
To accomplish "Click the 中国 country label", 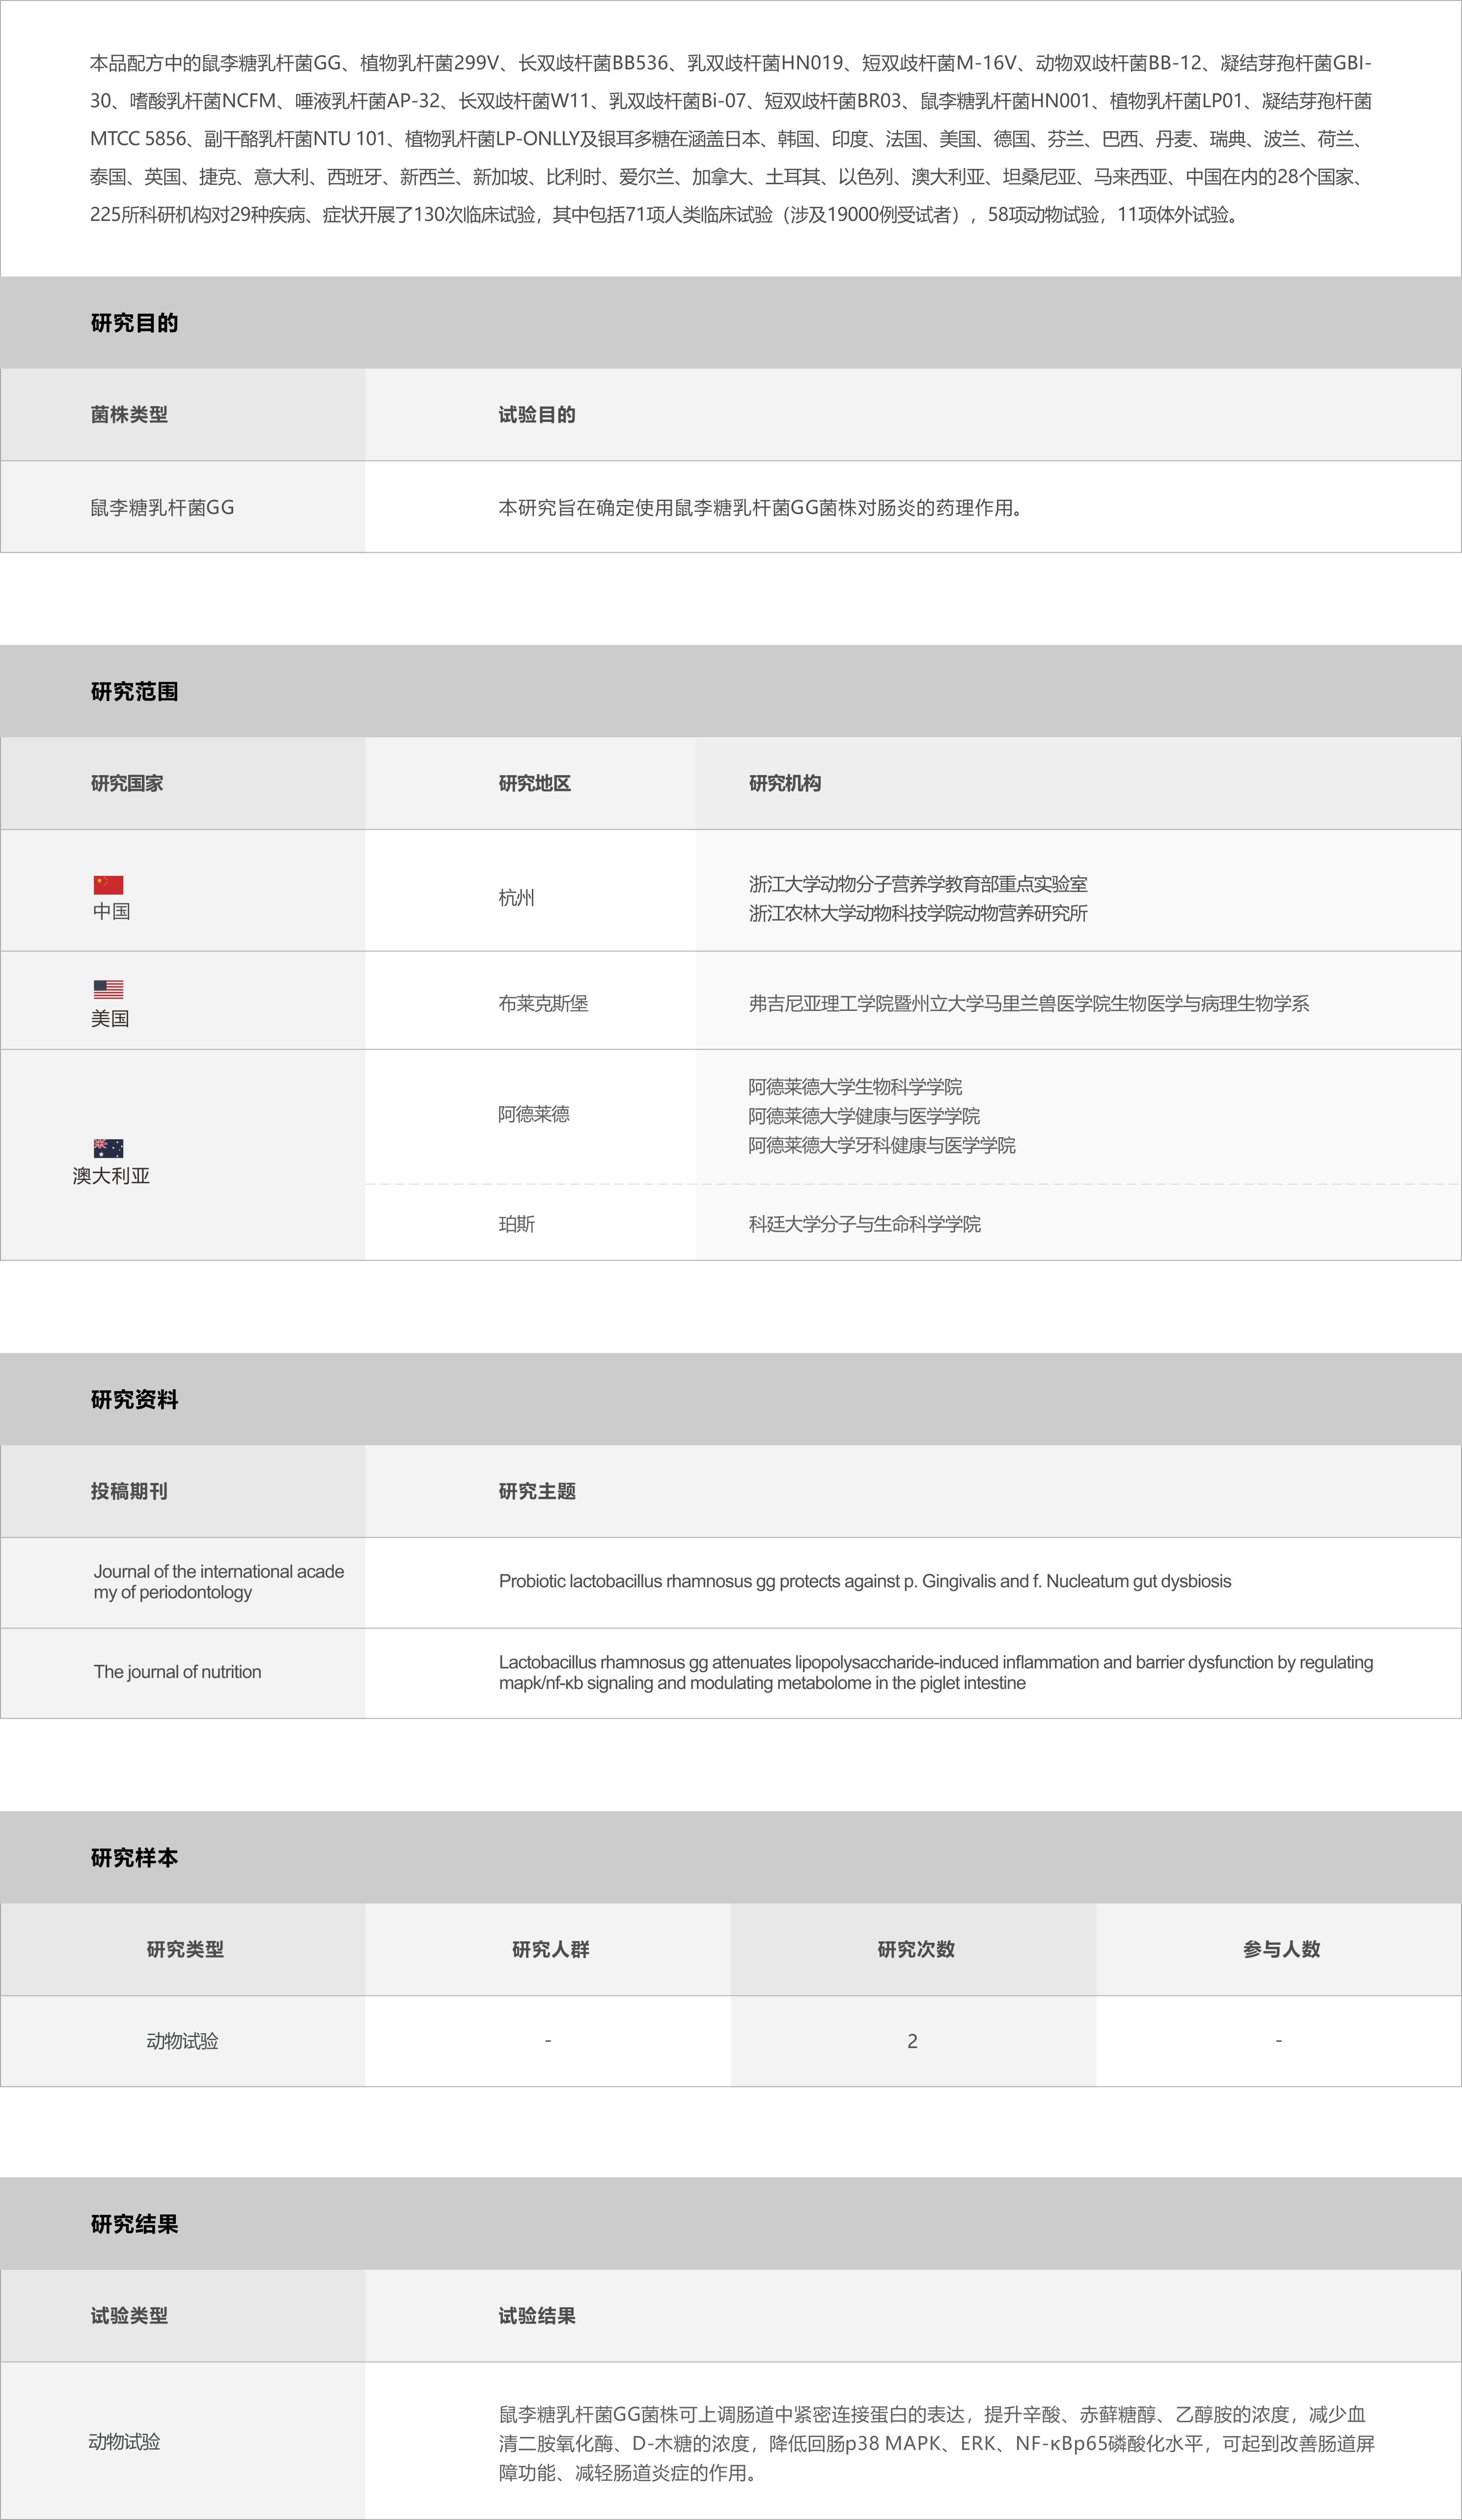I will coord(111,911).
